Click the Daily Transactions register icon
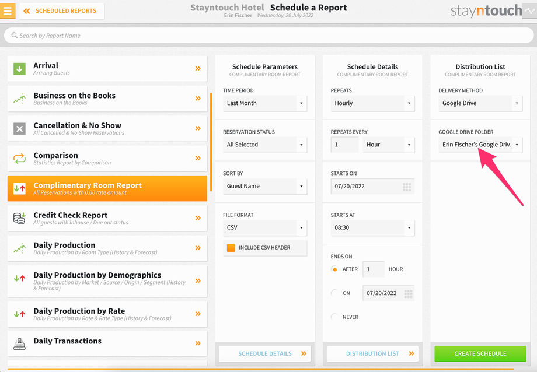Image resolution: width=537 pixels, height=372 pixels. 19,343
